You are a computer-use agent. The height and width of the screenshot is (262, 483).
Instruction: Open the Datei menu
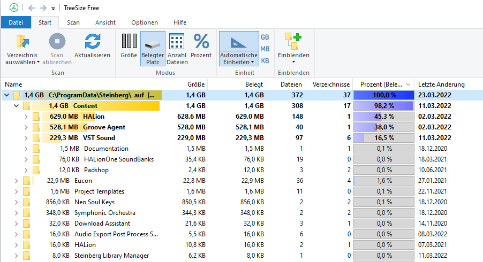pyautogui.click(x=16, y=22)
